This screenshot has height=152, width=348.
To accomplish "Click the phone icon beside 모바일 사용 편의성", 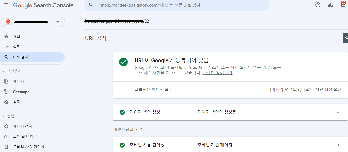I will click(x=7, y=147).
